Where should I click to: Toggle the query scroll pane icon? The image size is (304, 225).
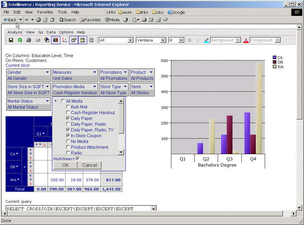click(83, 40)
